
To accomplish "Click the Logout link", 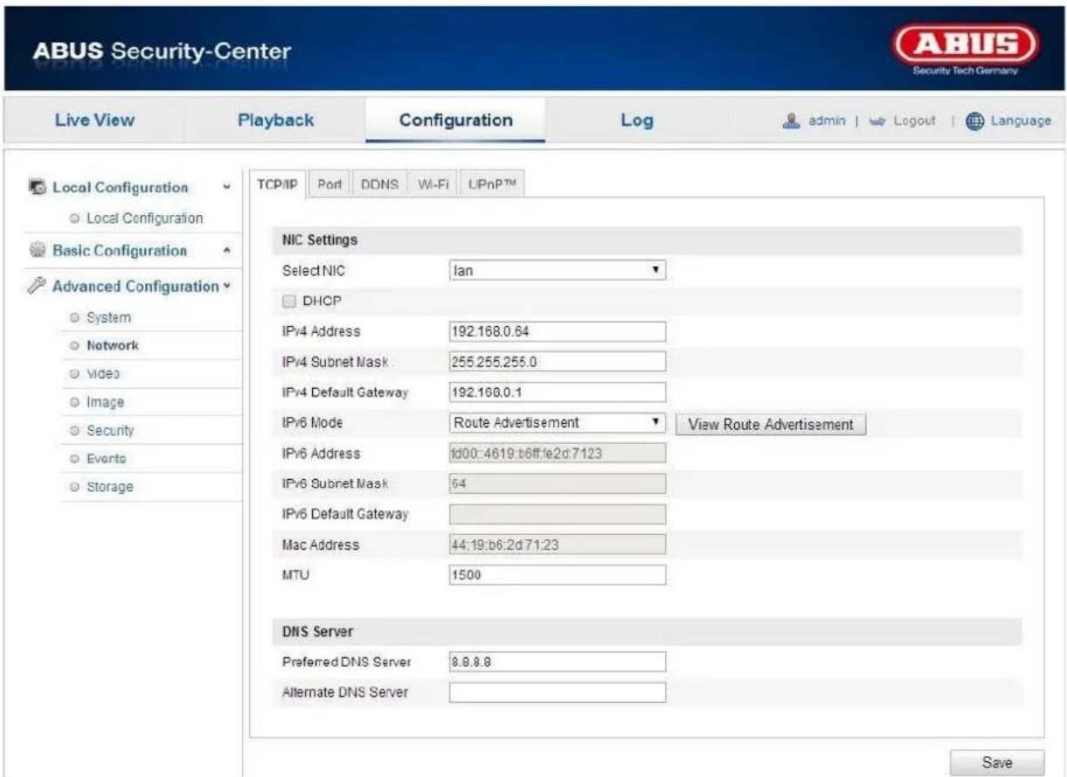I will [915, 121].
